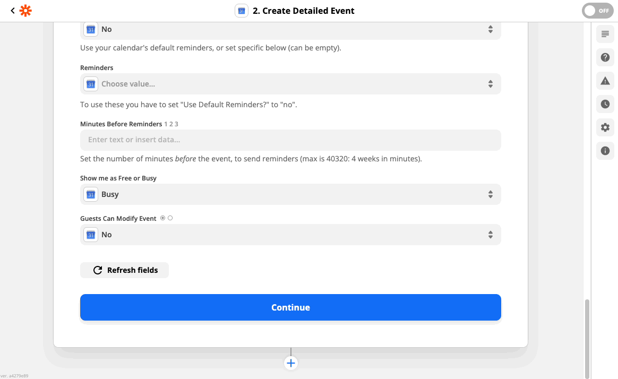This screenshot has width=618, height=379.
Task: Click the vertical scrollbar thumb on the right
Action: (x=587, y=337)
